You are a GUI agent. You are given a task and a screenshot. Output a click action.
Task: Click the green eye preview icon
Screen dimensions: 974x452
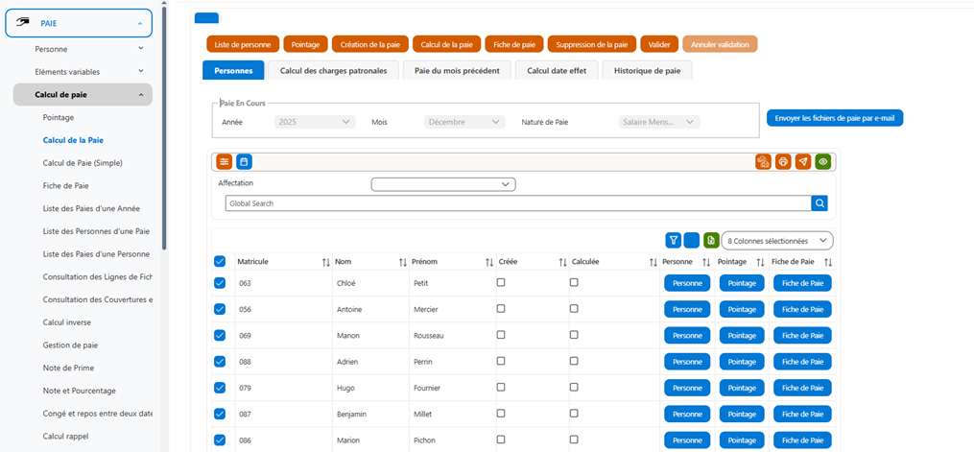point(823,161)
